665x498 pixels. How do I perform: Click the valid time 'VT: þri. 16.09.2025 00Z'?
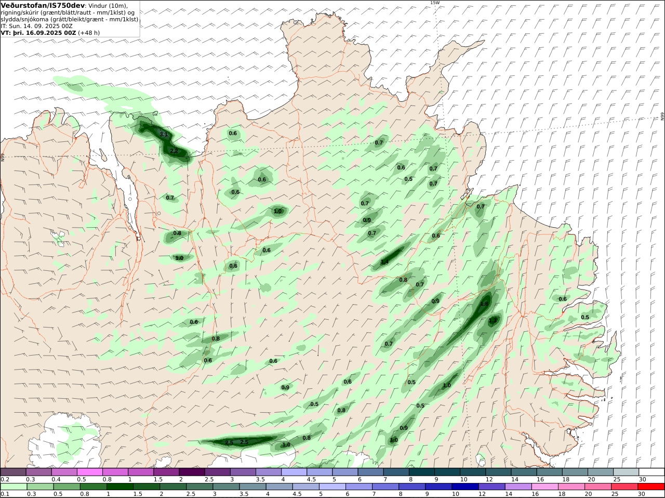(38, 33)
